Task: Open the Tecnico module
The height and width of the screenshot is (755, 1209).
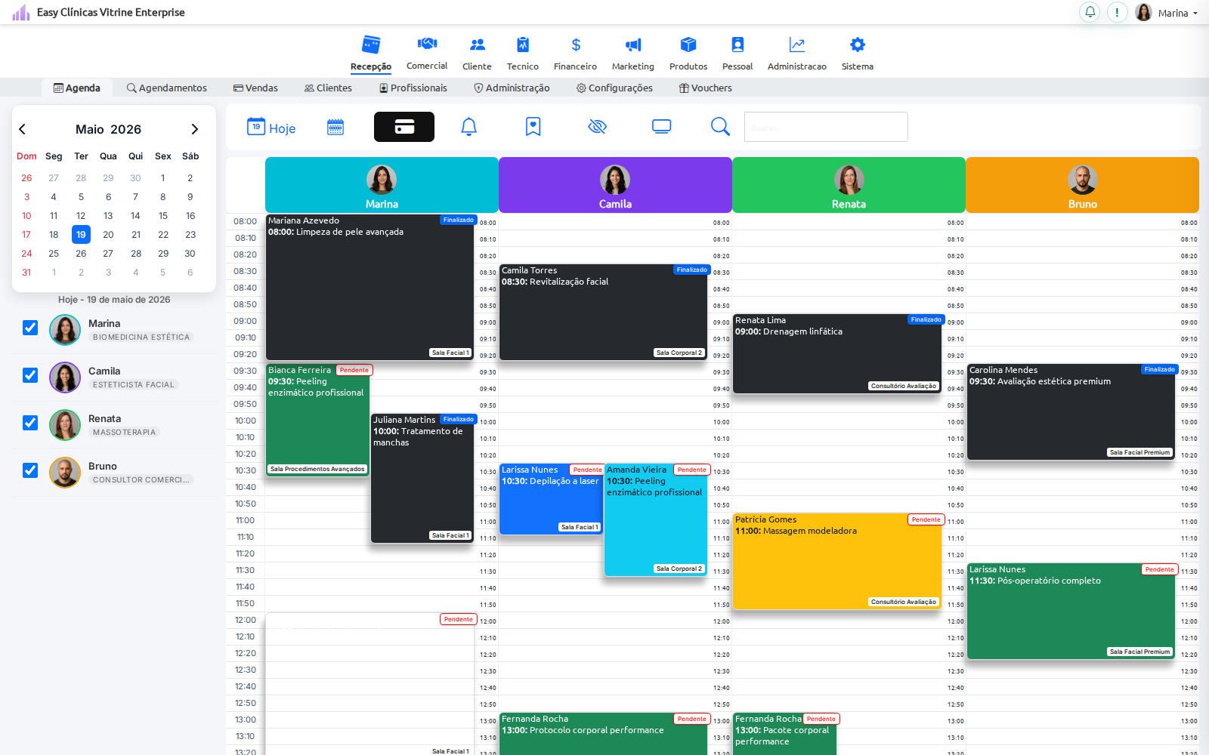Action: (x=523, y=54)
